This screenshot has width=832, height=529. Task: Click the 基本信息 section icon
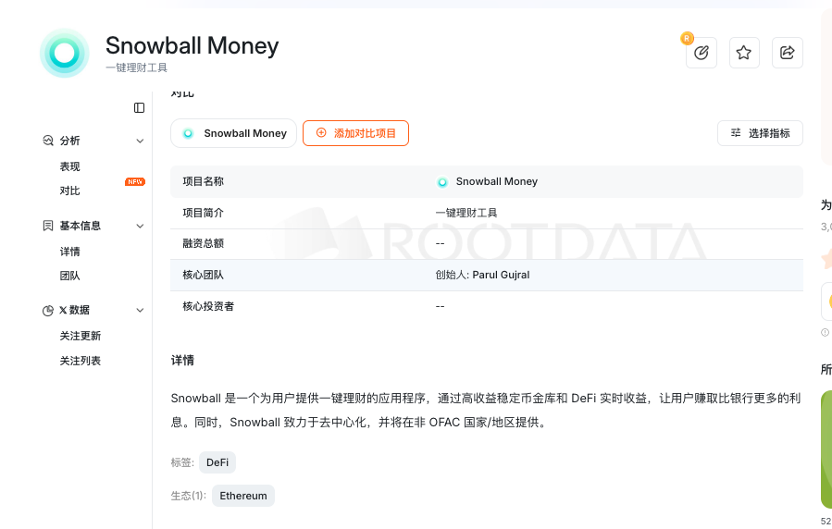(48, 226)
